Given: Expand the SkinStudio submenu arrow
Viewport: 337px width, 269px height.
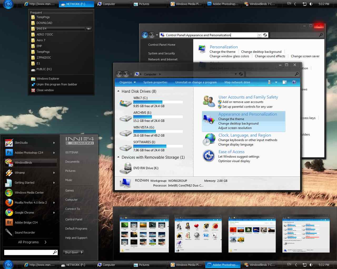Looking at the screenshot, I should [54, 143].
